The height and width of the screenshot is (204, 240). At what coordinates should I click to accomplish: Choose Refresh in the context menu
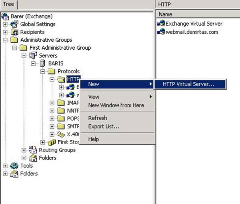click(117, 118)
